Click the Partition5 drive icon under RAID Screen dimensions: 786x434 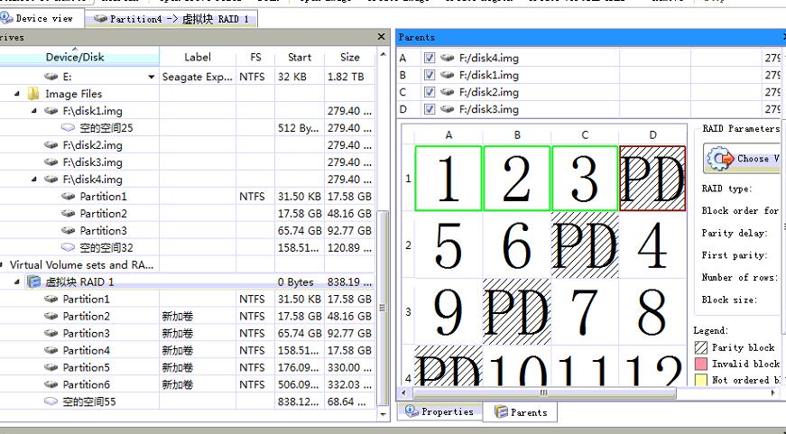pos(51,368)
